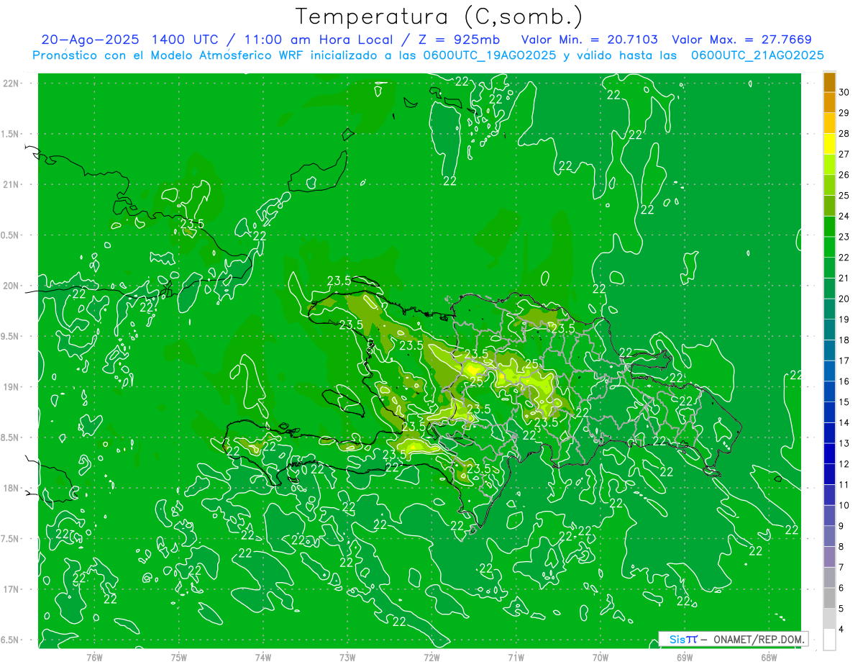Click the 72W longitude label
The image size is (863, 667).
431,657
